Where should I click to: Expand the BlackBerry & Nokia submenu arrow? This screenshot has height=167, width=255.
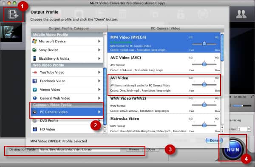tap(99, 58)
